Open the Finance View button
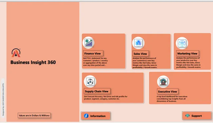Image resolution: width=213 pixels, height=123 pixels. point(93,53)
